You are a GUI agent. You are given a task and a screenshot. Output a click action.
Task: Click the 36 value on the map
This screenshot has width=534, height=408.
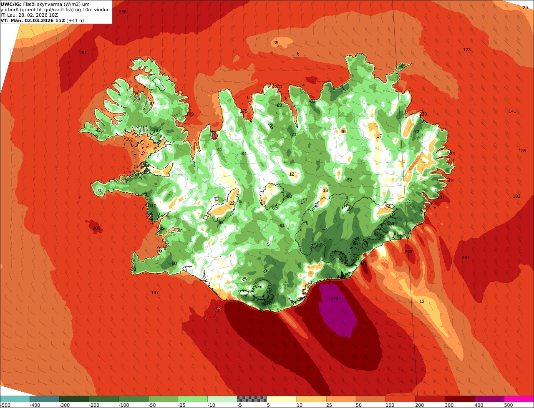[x=343, y=131]
